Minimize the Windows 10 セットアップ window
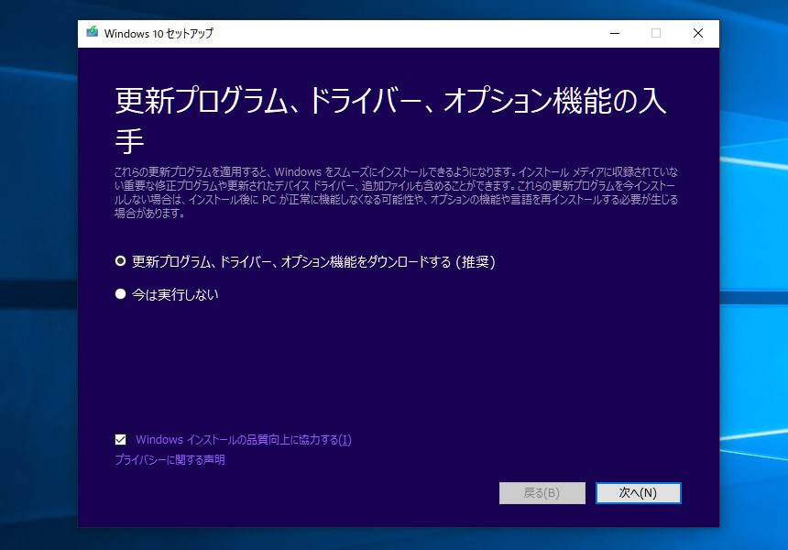 (613, 33)
